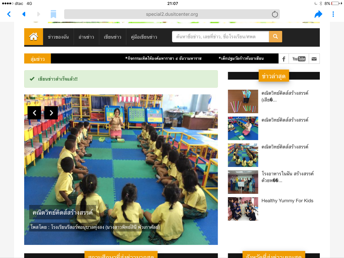Open the three-dot browser menu
344x258 pixels.
pyautogui.click(x=333, y=14)
